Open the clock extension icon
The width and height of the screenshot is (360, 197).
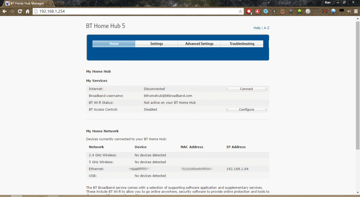274,11
